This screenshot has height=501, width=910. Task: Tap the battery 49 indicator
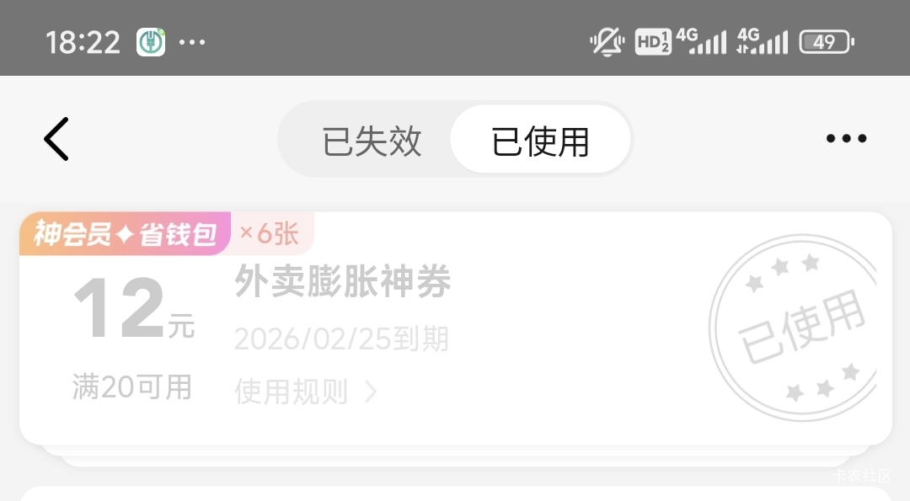pyautogui.click(x=827, y=42)
